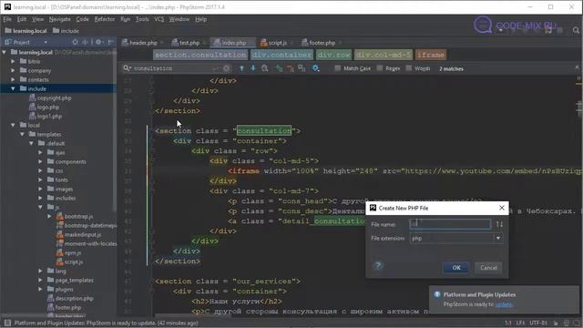Click Scroll from Source target icon
The width and height of the screenshot is (583, 328).
pos(75,42)
